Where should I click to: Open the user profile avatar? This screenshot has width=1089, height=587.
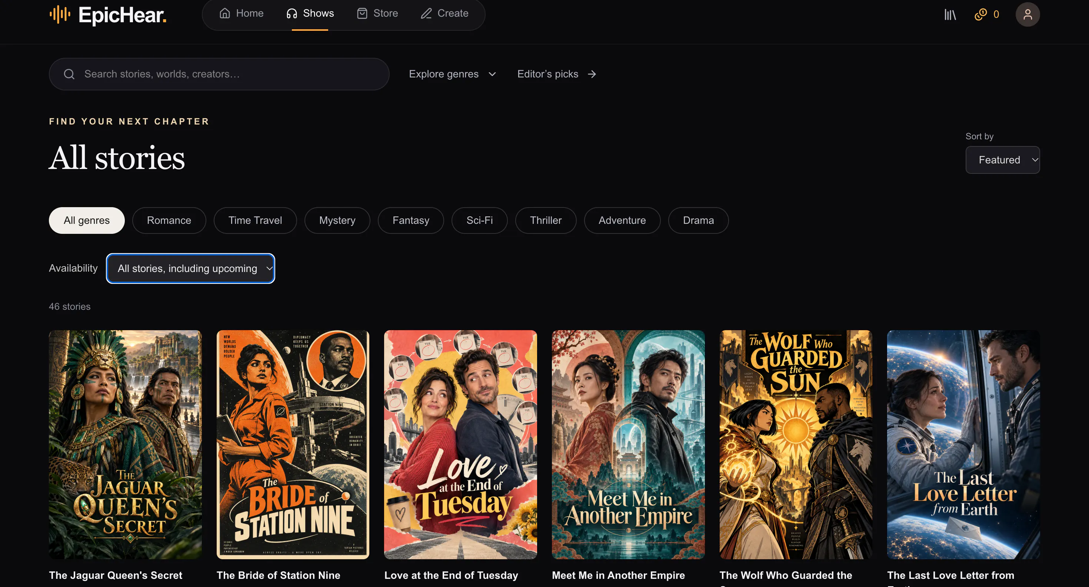[x=1028, y=15]
